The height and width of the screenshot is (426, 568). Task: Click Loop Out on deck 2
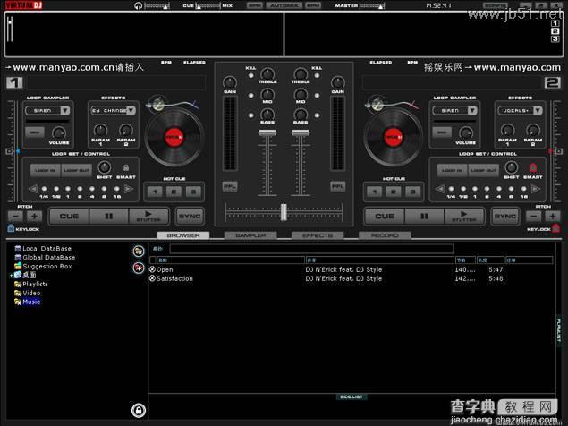483,170
